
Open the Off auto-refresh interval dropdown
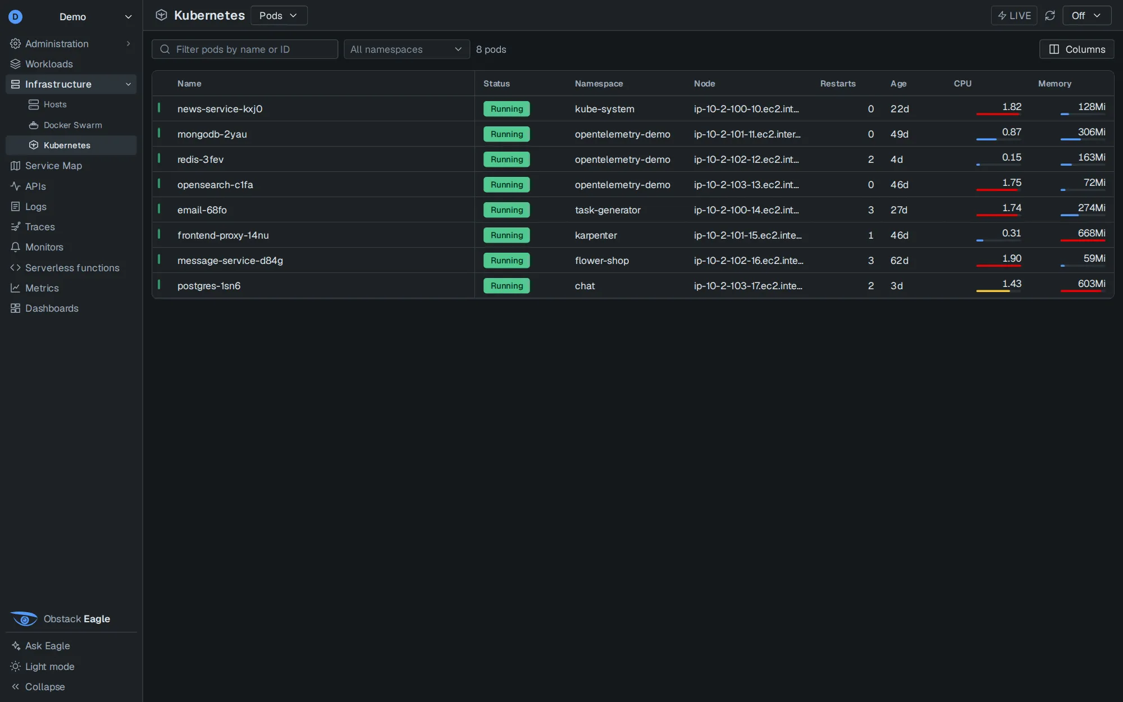(1087, 16)
